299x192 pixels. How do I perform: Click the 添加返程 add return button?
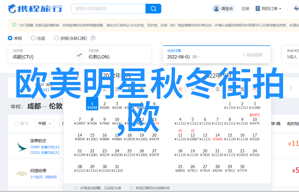pyautogui.click(x=252, y=55)
